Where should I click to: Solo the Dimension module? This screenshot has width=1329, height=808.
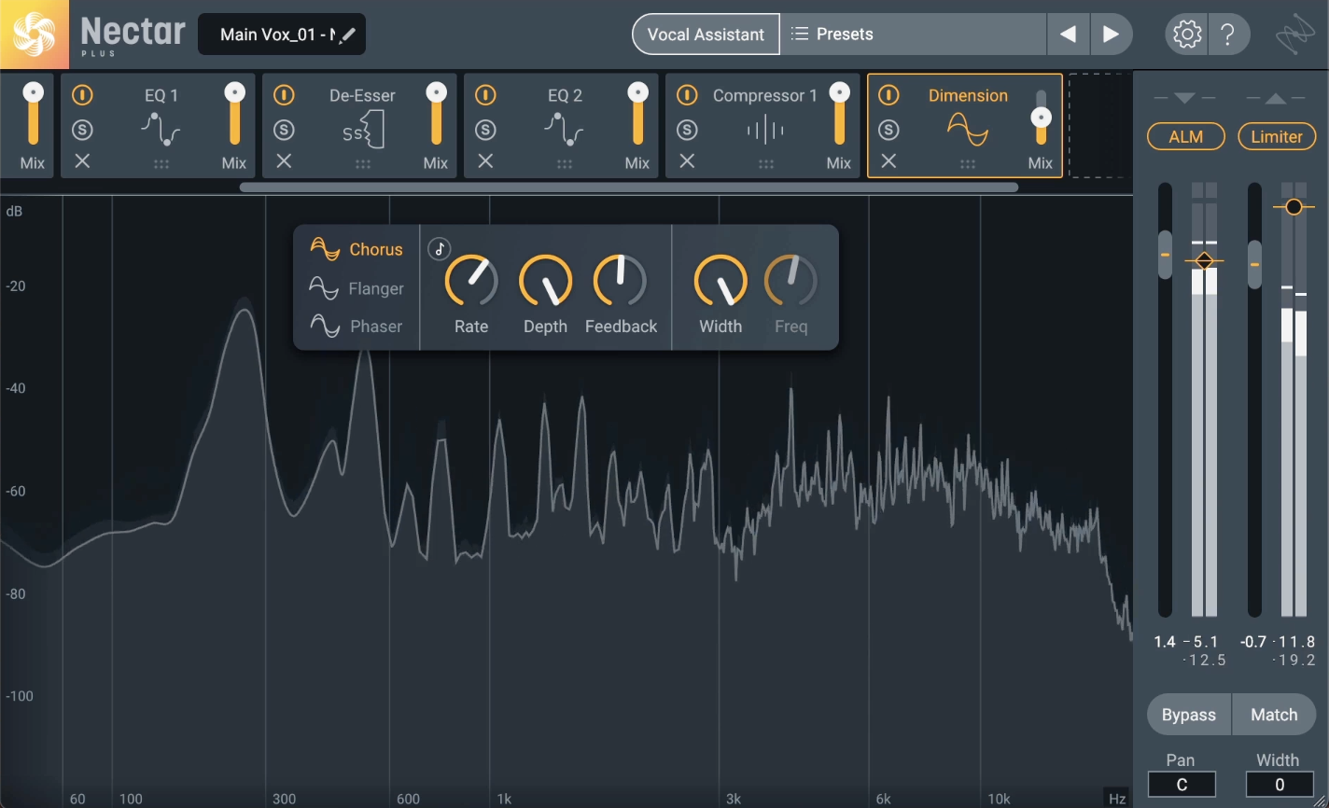pyautogui.click(x=888, y=130)
